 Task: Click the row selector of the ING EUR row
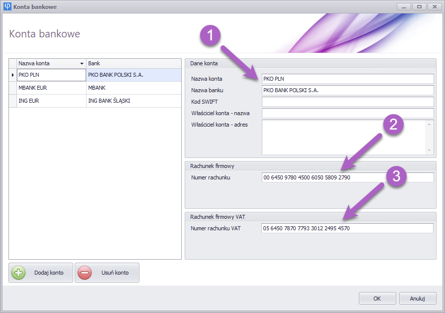coord(13,101)
